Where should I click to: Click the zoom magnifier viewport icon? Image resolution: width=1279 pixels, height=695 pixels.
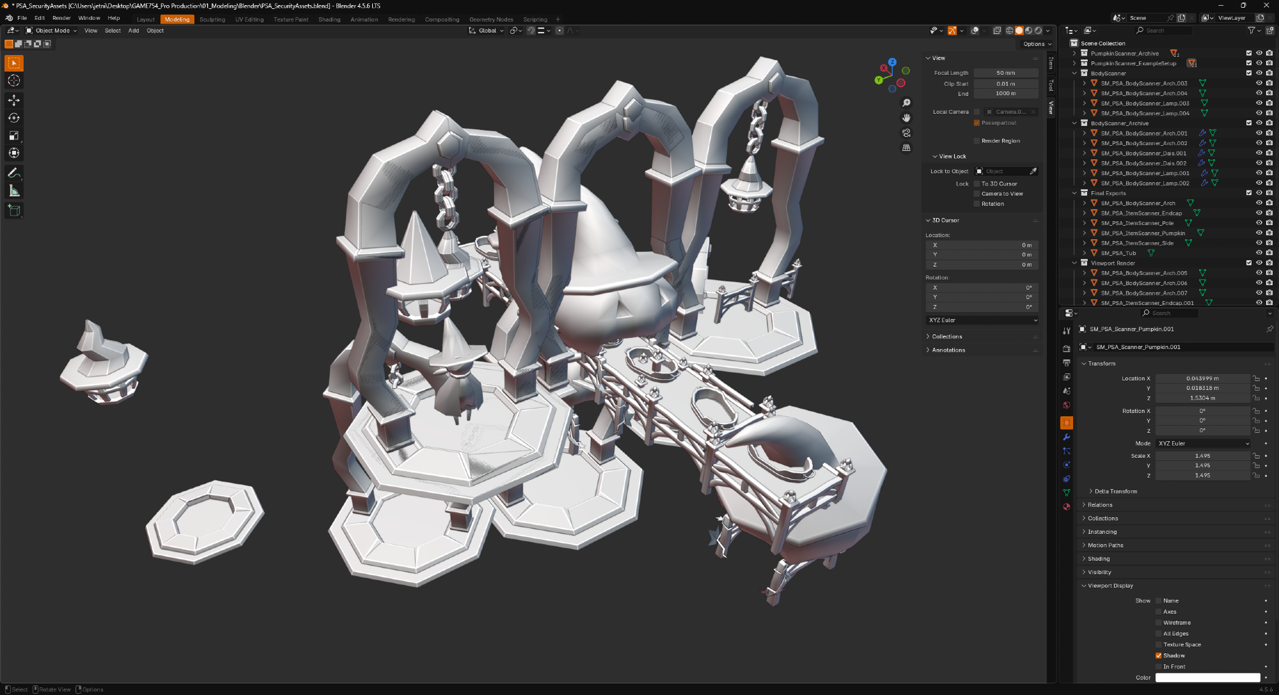[906, 103]
